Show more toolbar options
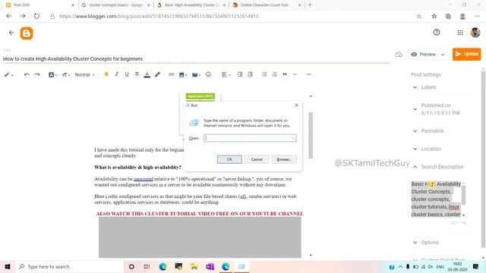Viewport: 486px width, 273px height. point(309,74)
